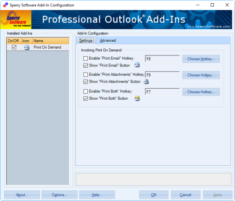Switch to the Settings tab

point(86,41)
